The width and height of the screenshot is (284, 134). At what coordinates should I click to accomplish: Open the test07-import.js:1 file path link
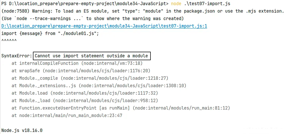click(104, 26)
